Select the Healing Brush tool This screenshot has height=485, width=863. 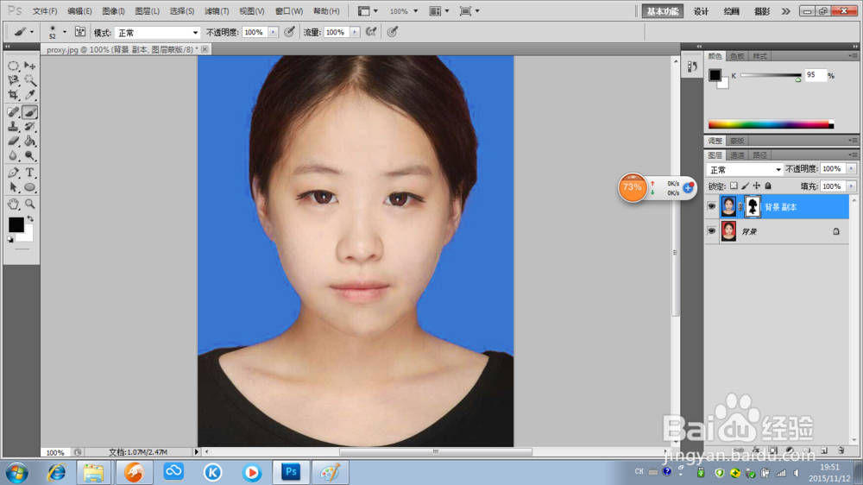[x=13, y=112]
